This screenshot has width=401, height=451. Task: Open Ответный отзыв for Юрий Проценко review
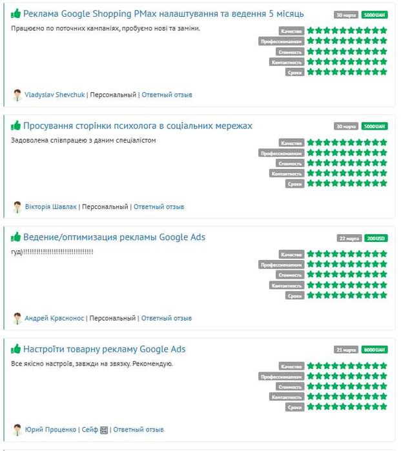pyautogui.click(x=138, y=430)
